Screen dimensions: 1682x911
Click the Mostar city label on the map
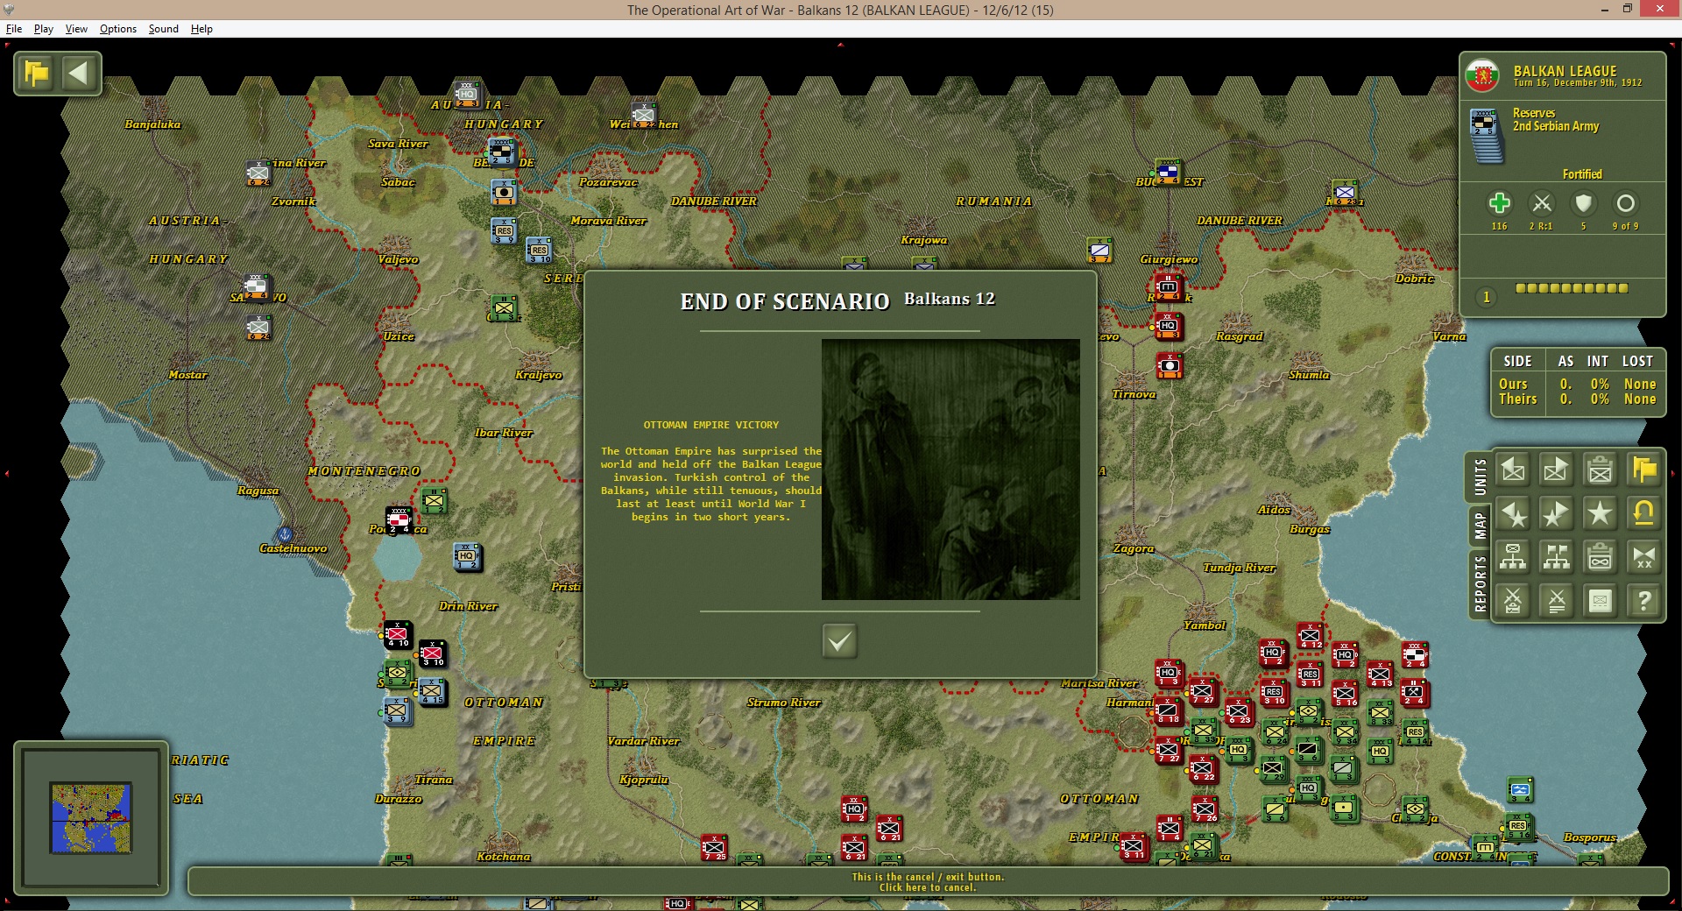point(187,375)
